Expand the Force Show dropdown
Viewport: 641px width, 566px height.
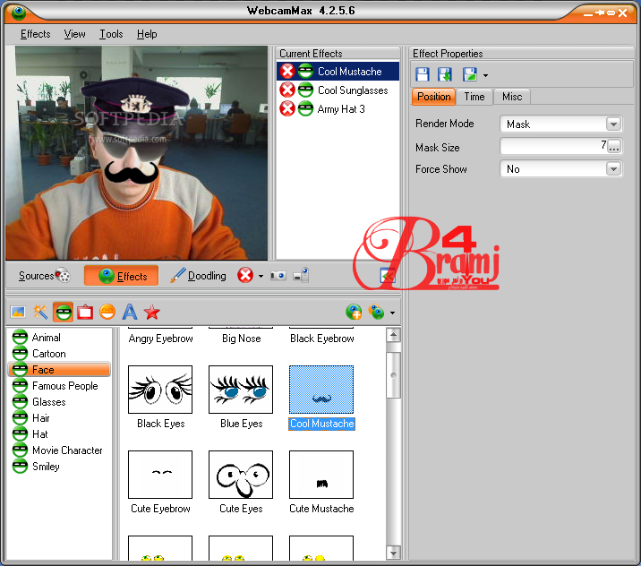pyautogui.click(x=613, y=169)
